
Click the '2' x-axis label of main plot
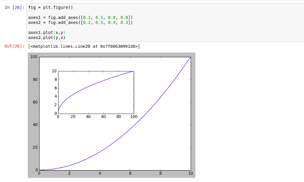coord(70,174)
